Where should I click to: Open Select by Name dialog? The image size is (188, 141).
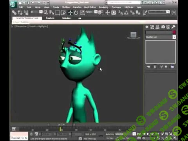[x=52, y=13]
